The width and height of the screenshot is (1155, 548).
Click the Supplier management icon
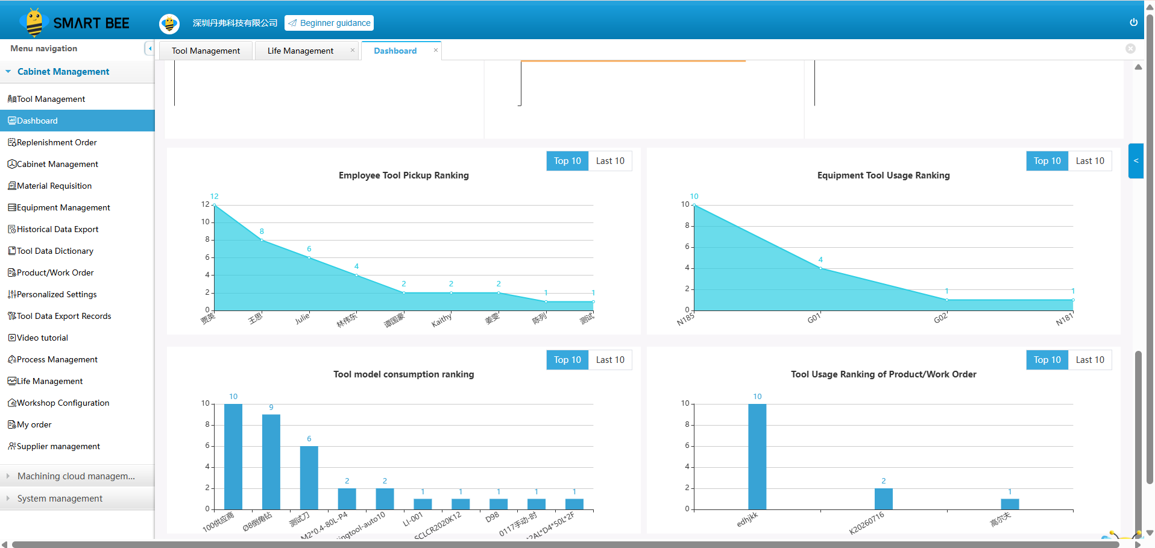(12, 446)
